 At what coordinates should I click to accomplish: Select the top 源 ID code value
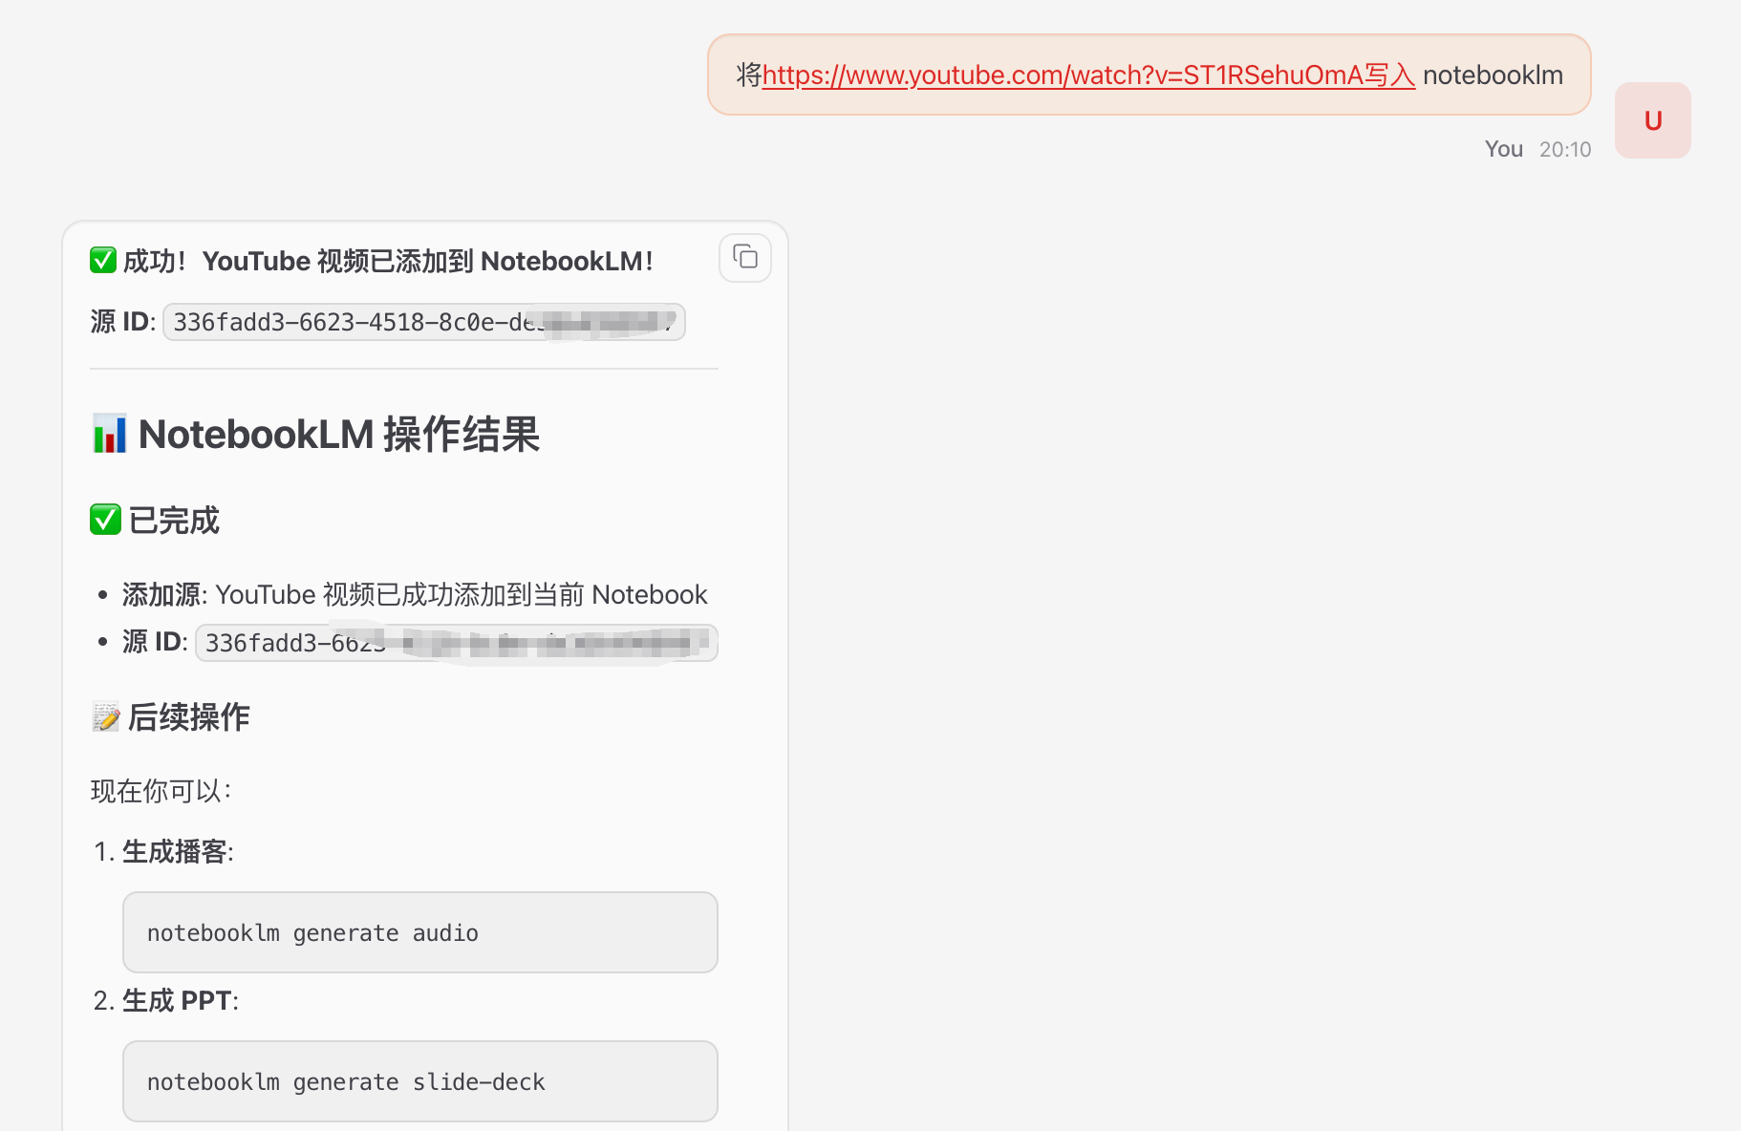click(423, 322)
